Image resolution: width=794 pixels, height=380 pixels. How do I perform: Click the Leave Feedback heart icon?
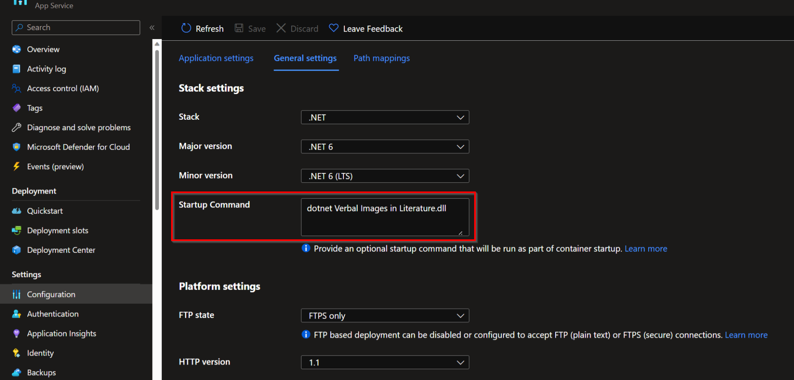[x=334, y=28]
